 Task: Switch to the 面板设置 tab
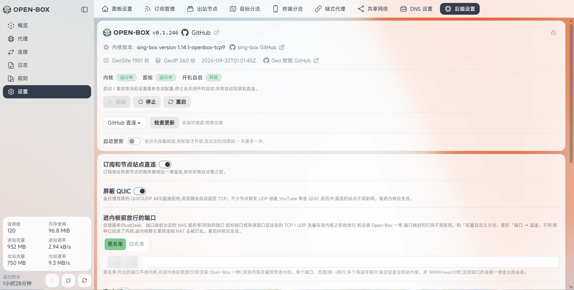point(117,9)
